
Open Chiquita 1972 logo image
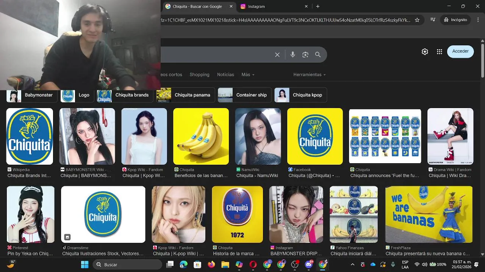click(x=237, y=214)
